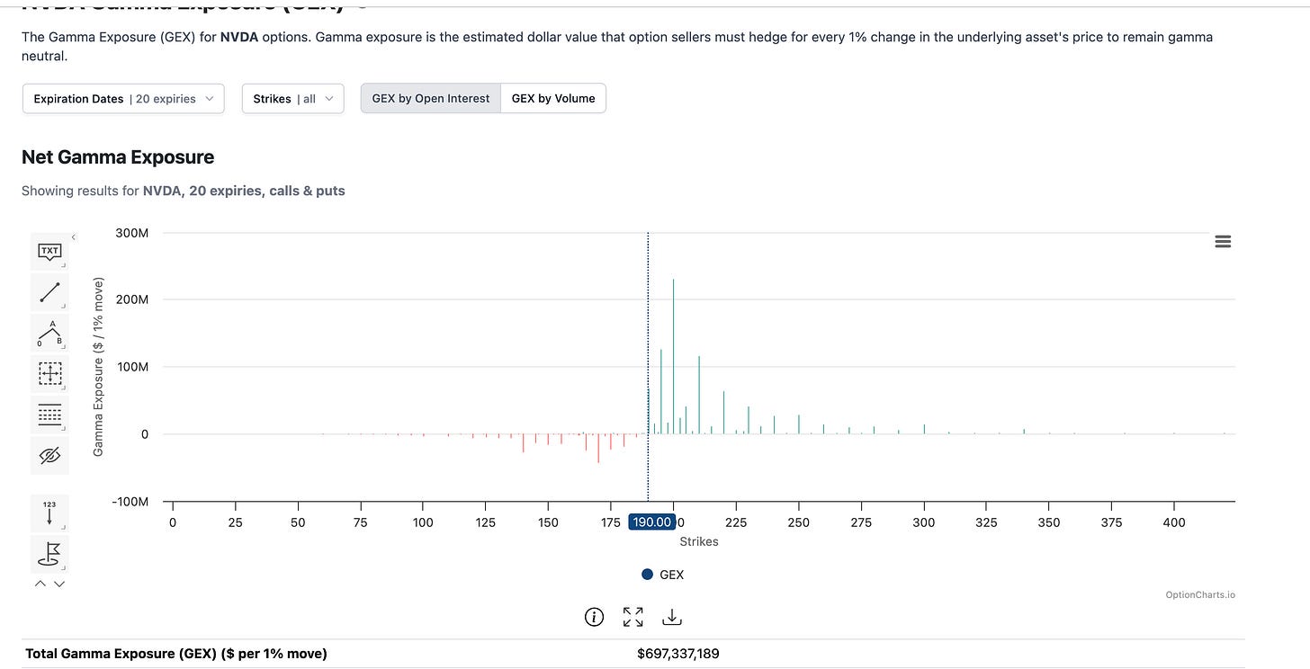Click the -100M y-axis label
Image resolution: width=1310 pixels, height=669 pixels.
coord(130,501)
